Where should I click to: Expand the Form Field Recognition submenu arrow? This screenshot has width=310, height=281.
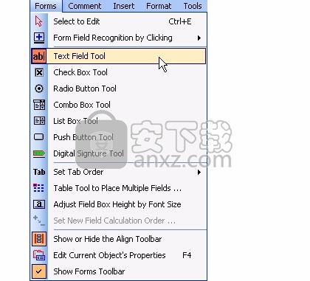coord(199,38)
